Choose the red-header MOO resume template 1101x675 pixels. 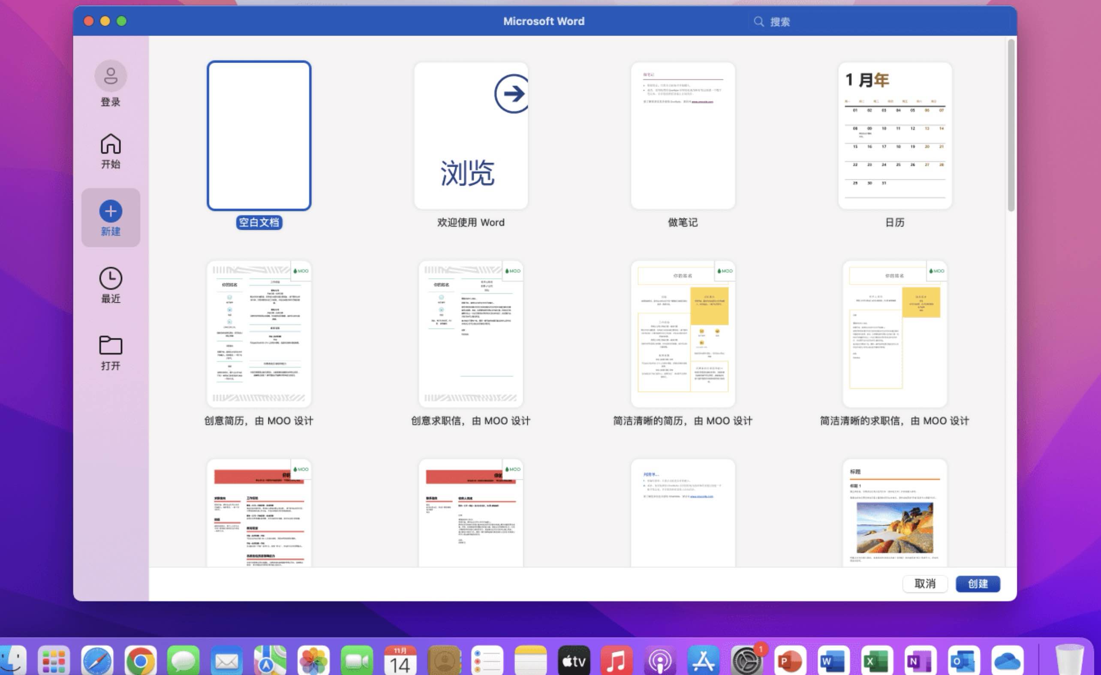click(259, 513)
